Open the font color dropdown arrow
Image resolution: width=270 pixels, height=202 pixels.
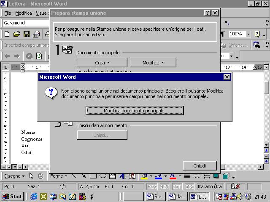pyautogui.click(x=180, y=176)
